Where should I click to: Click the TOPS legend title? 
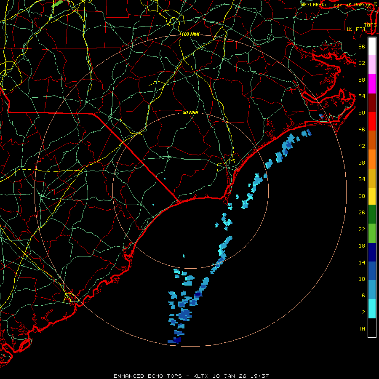pos(370,25)
